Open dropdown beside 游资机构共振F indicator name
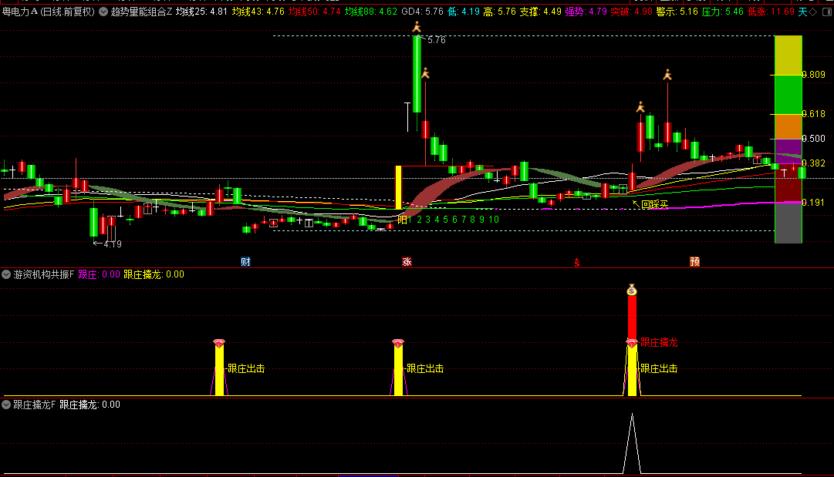Image resolution: width=834 pixels, height=477 pixels. coord(6,274)
